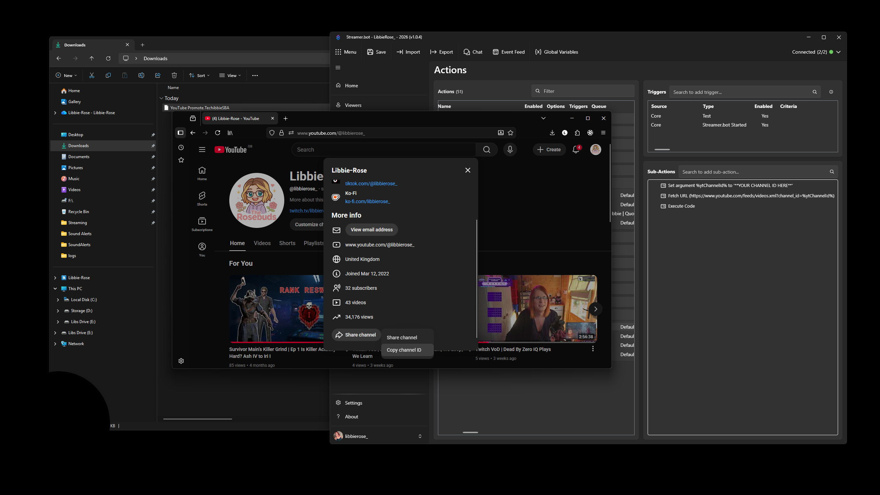Screen dimensions: 880x495
Task: Open Global Variables in Streamer.bot
Action: [x=557, y=52]
